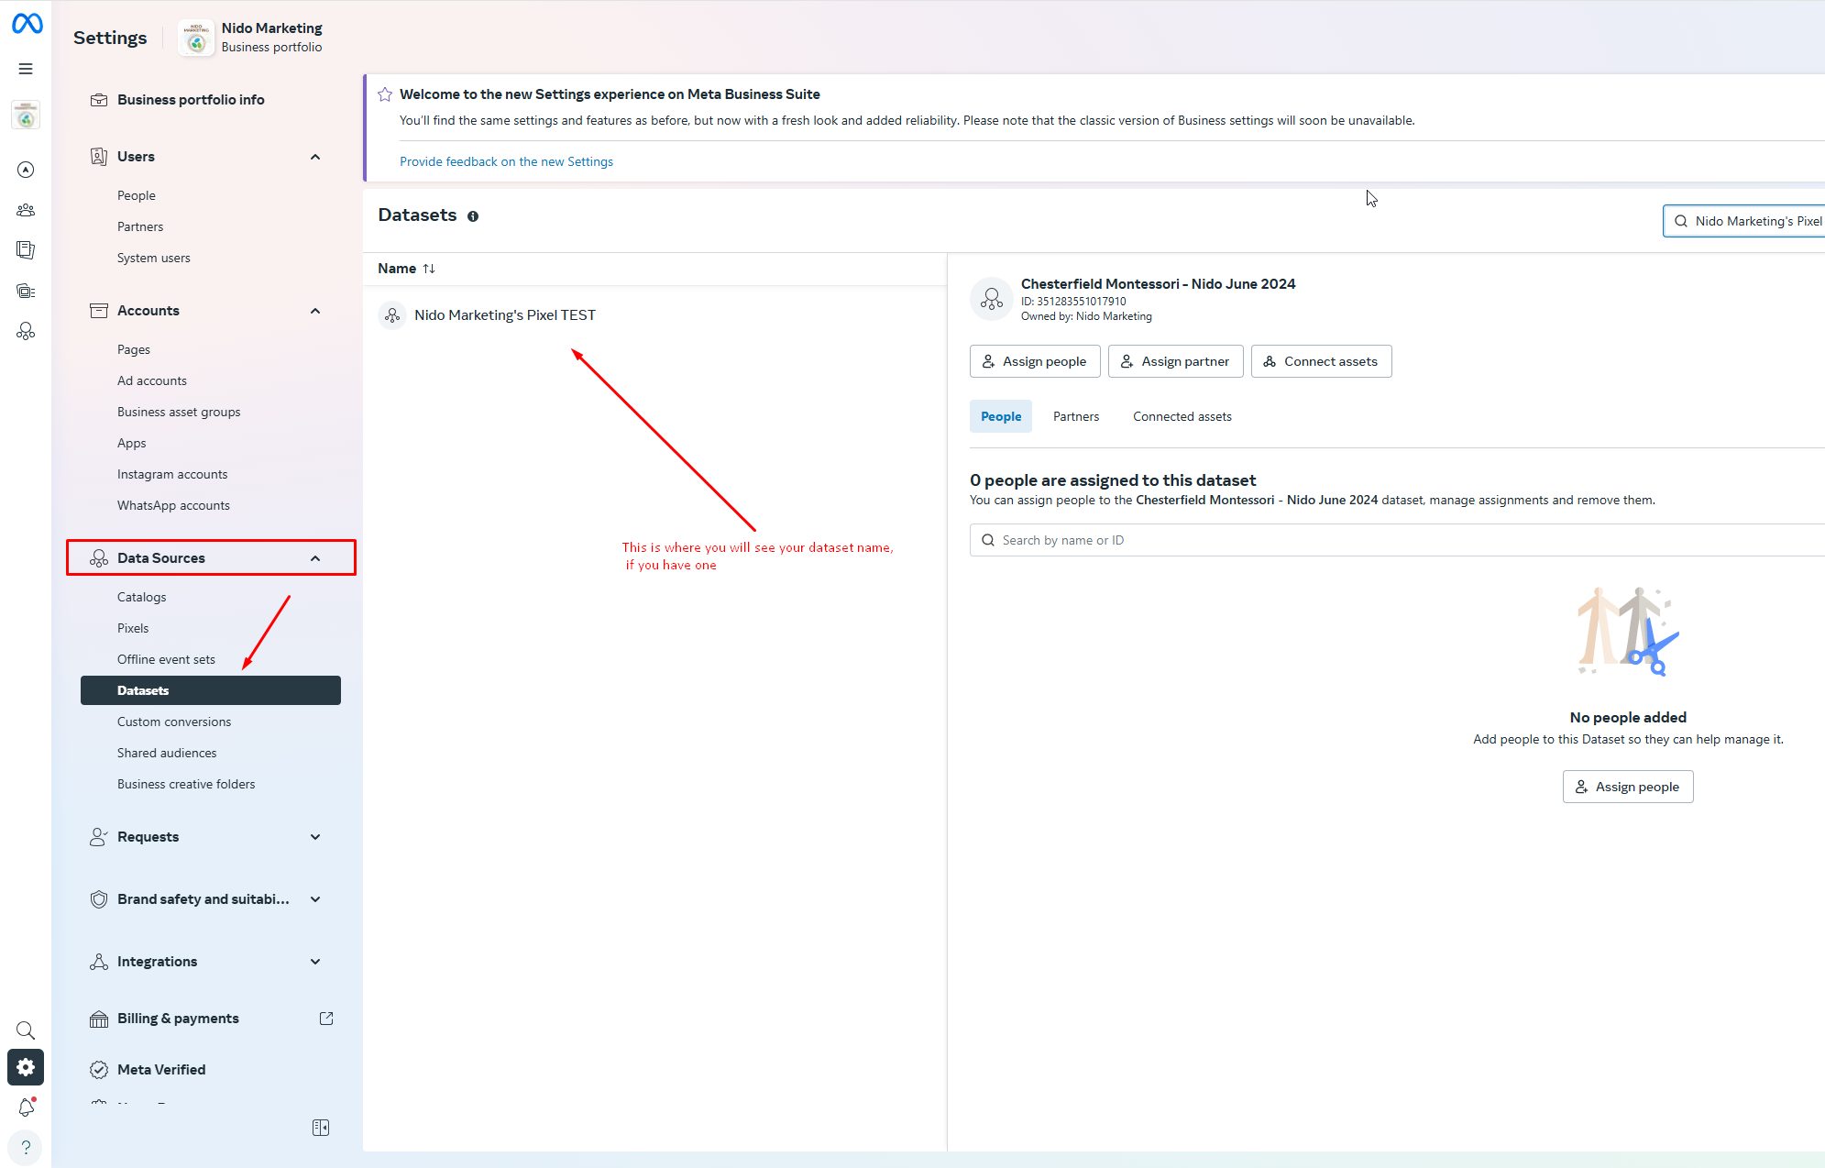Collapse the Data Sources section chevron
The image size is (1825, 1168).
click(x=315, y=558)
